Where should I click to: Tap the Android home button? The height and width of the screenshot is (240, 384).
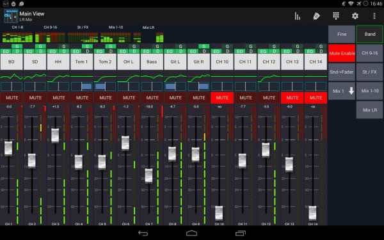[x=192, y=233]
